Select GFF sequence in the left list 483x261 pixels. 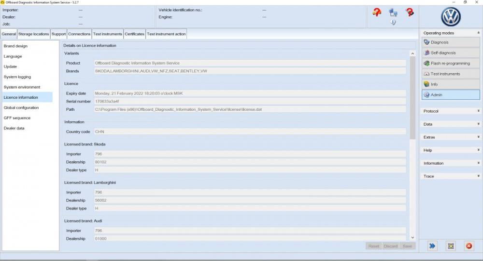(x=17, y=118)
